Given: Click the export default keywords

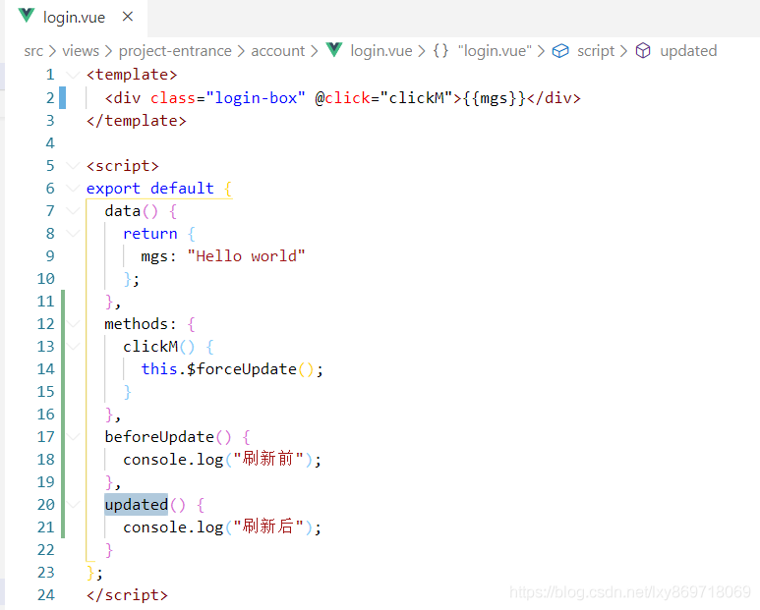Looking at the screenshot, I should (149, 189).
